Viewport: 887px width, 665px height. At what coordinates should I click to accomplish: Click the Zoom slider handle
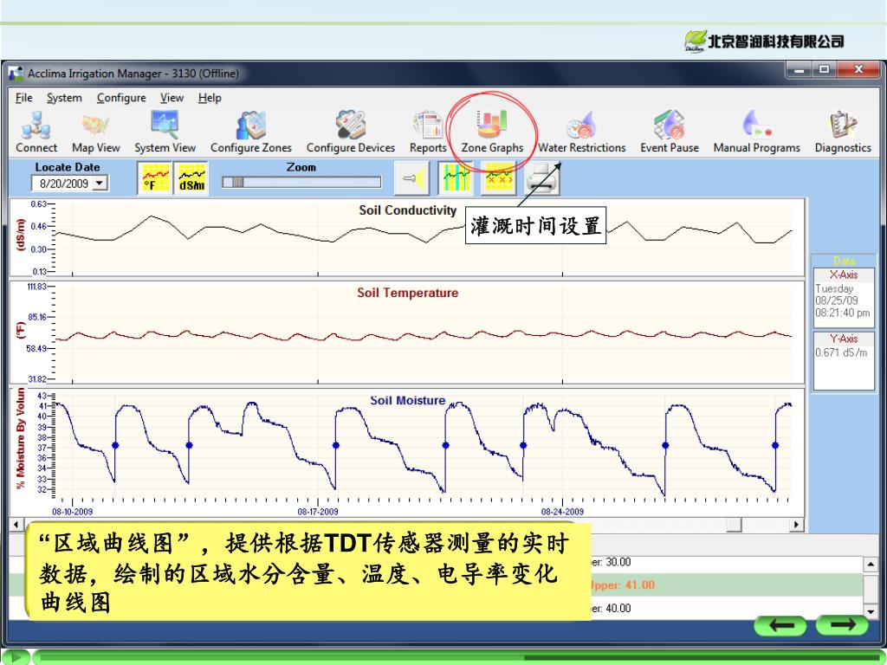point(237,182)
